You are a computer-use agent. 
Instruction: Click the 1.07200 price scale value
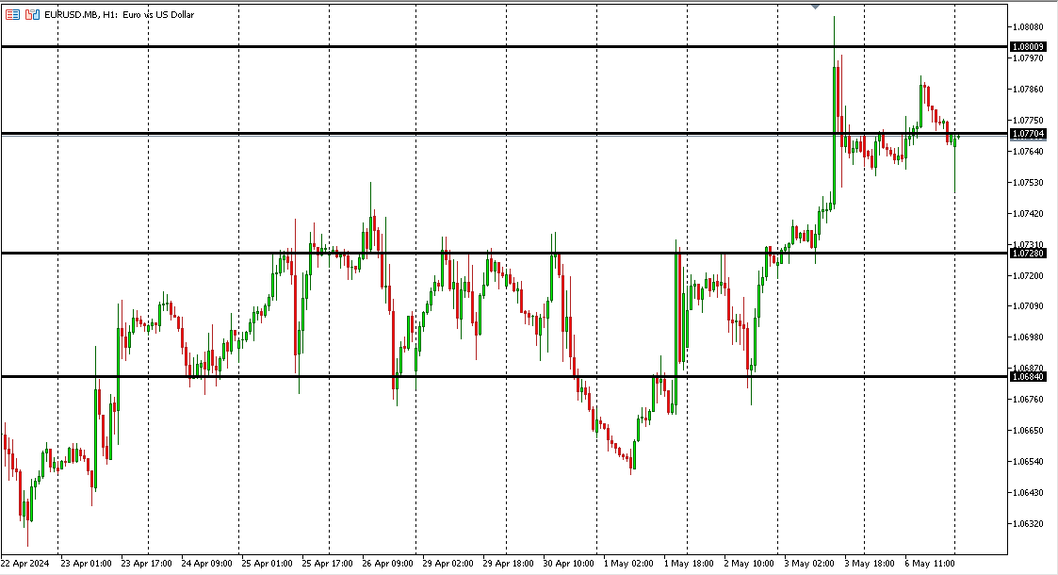[1028, 275]
